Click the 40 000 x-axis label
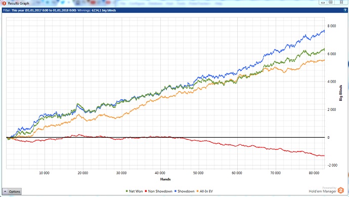Screen dimensions: 349x197 tap(160, 173)
